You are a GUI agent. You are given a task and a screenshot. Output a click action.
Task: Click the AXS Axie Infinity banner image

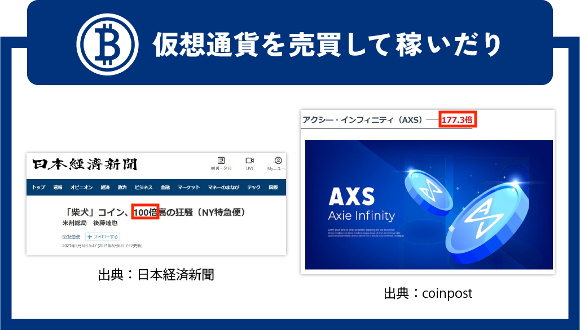click(x=429, y=205)
